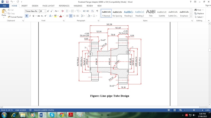The image size is (211, 118).
Task: Click the Sort A-Z icon
Action: pyautogui.click(x=93, y=11)
